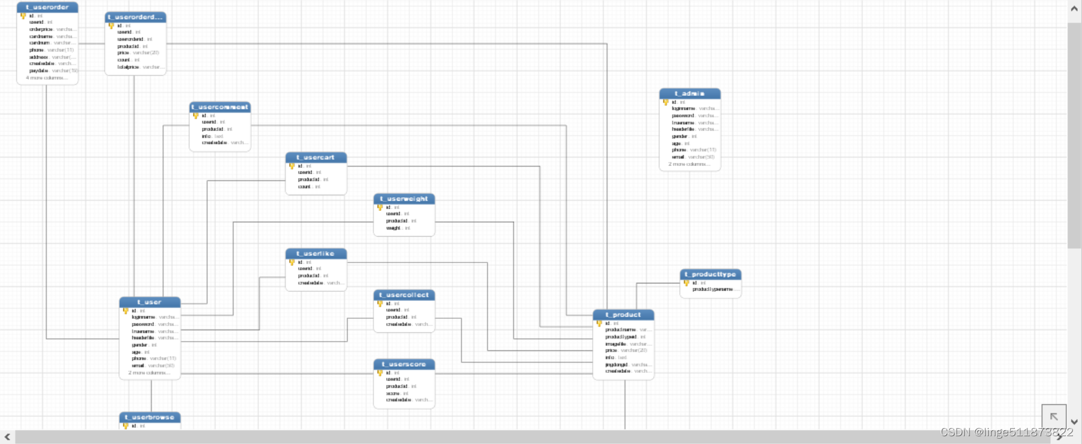
Task: Click the 'password' column in t_user table
Action: [154, 324]
